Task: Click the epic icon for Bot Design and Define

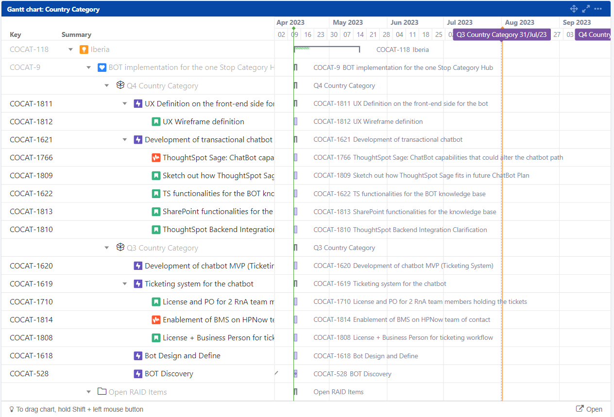Action: pyautogui.click(x=138, y=356)
